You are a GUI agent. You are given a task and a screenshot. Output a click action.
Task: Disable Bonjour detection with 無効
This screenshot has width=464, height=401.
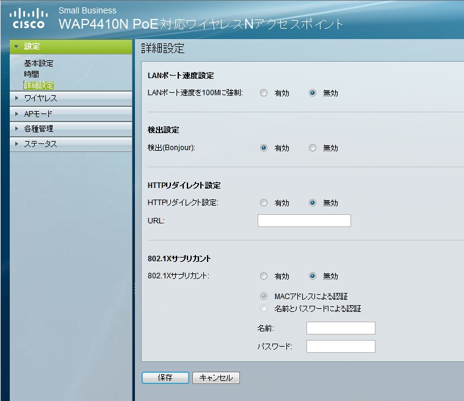pyautogui.click(x=312, y=148)
